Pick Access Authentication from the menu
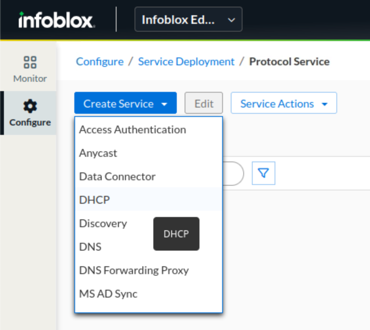 tap(132, 129)
